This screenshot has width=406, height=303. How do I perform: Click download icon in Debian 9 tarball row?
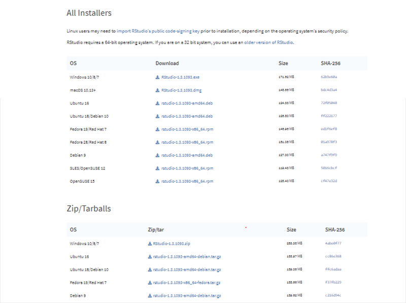[150, 295]
